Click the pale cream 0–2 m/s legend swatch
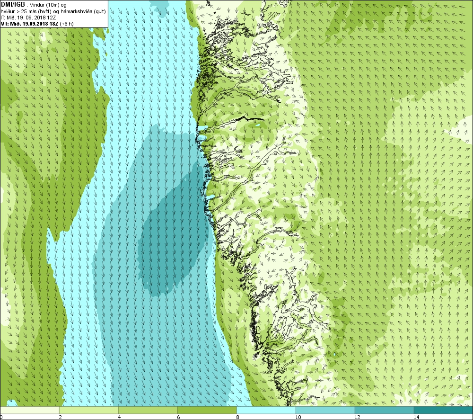The width and height of the screenshot is (473, 420). point(29,410)
